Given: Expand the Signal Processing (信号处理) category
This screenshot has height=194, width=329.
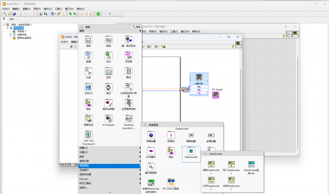Looking at the screenshot, I should (x=110, y=161).
